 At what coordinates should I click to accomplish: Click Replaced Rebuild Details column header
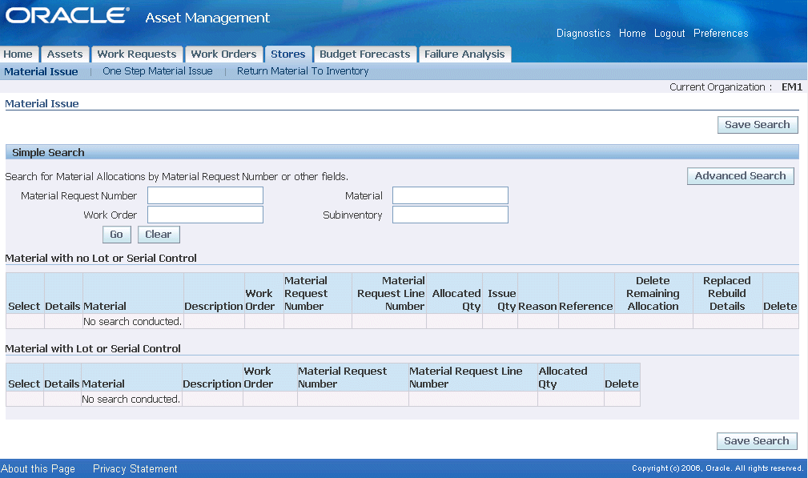pyautogui.click(x=727, y=294)
